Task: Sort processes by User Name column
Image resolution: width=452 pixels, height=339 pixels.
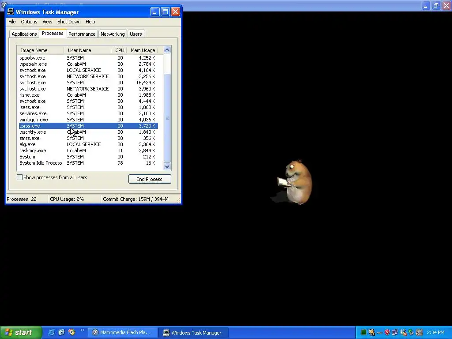Action: coord(88,50)
